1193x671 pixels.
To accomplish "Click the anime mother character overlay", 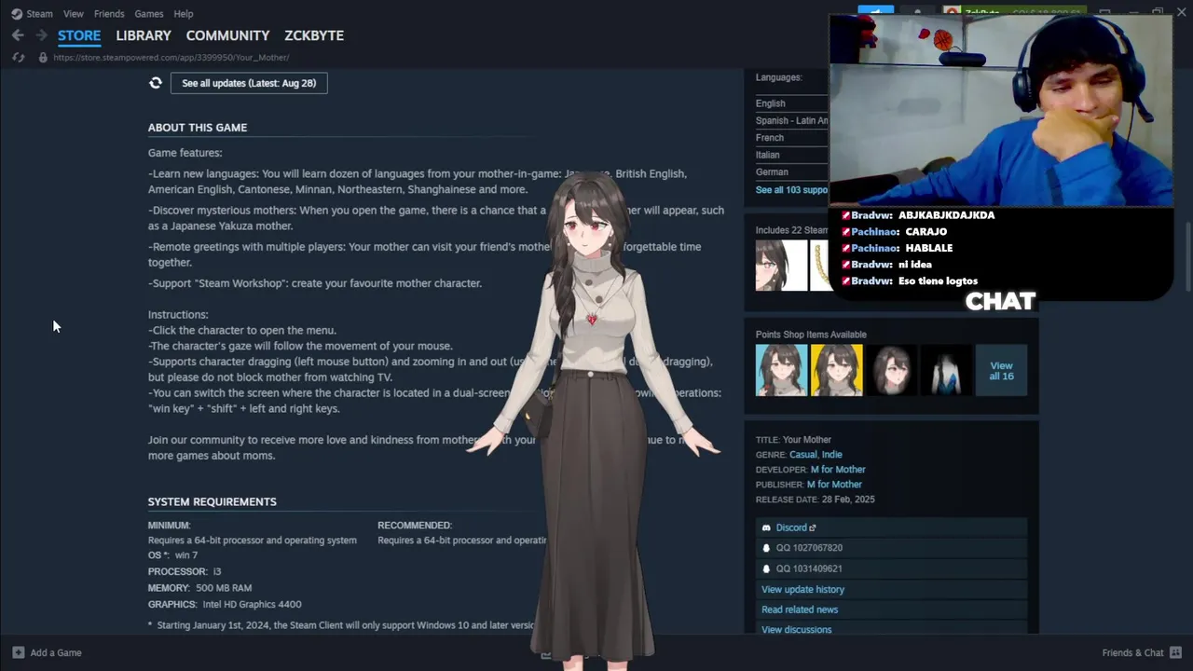I will (x=594, y=419).
